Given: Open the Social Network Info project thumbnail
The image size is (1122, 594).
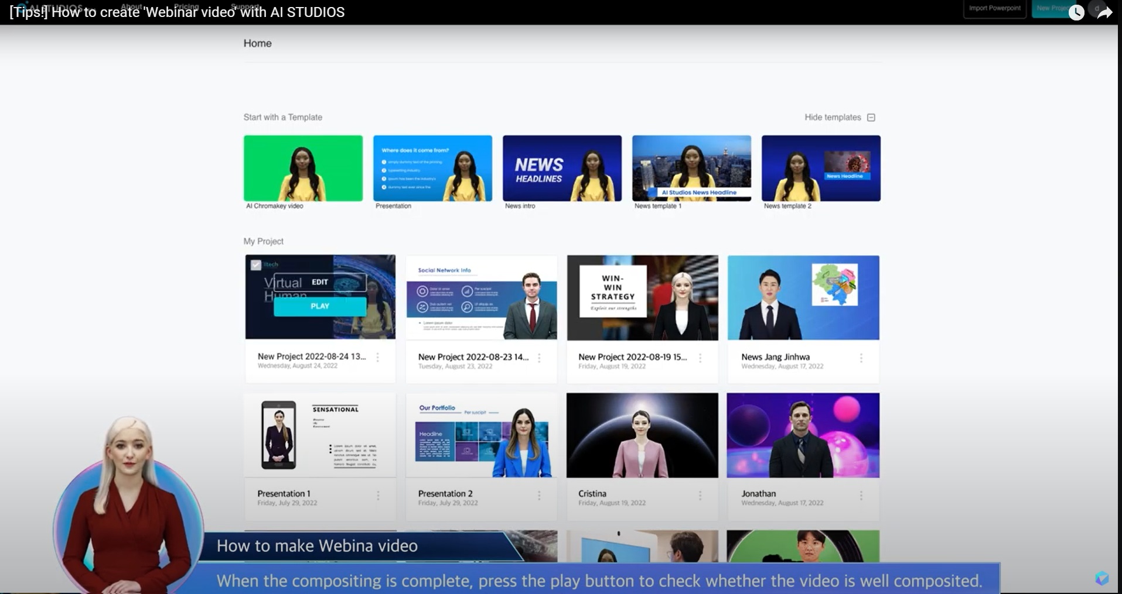Looking at the screenshot, I should click(x=482, y=297).
